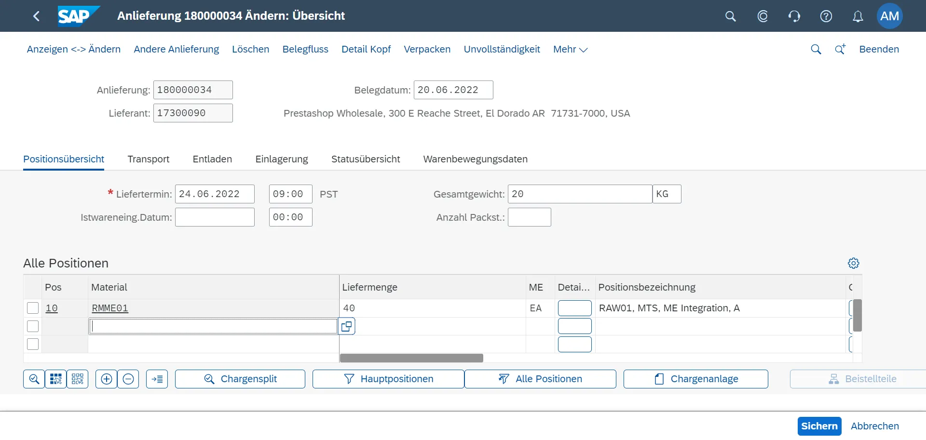Viewport: 926px width, 440px height.
Task: Click Löschen in the toolbar
Action: point(250,49)
